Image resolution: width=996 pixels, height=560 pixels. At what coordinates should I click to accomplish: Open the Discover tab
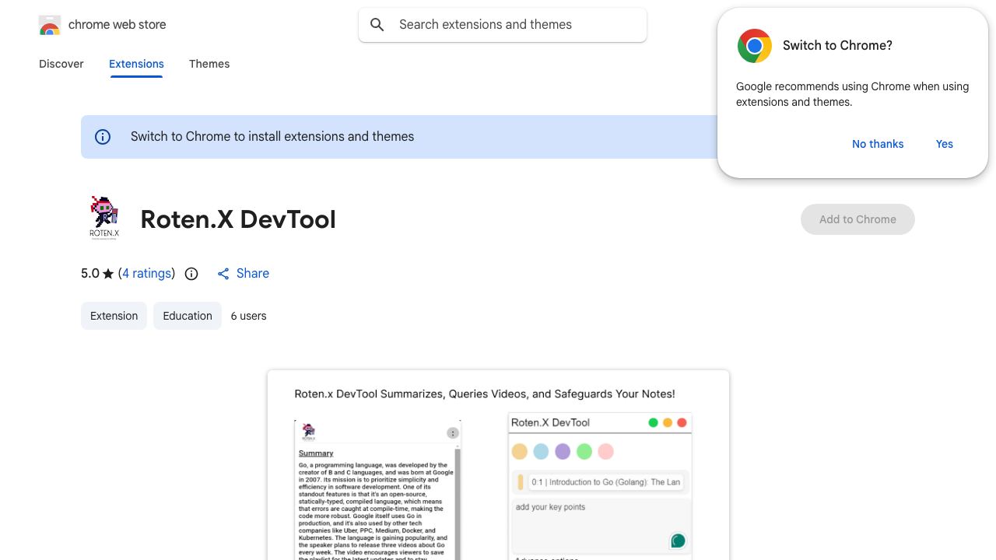tap(61, 64)
